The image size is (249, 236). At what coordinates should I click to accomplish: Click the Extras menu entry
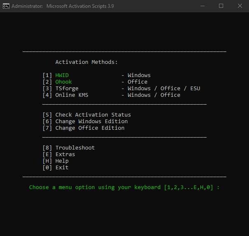(65, 154)
